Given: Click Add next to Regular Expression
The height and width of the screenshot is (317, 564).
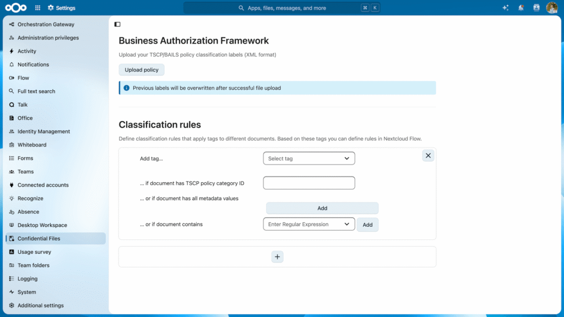Looking at the screenshot, I should pos(367,225).
